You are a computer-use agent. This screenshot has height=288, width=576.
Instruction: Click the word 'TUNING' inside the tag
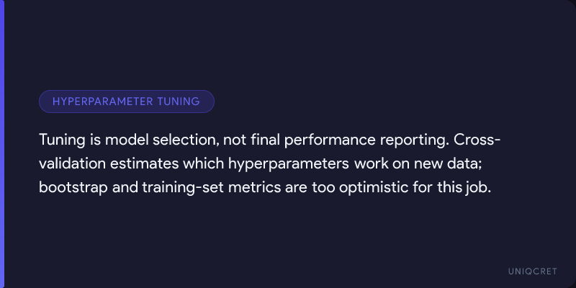(x=178, y=102)
